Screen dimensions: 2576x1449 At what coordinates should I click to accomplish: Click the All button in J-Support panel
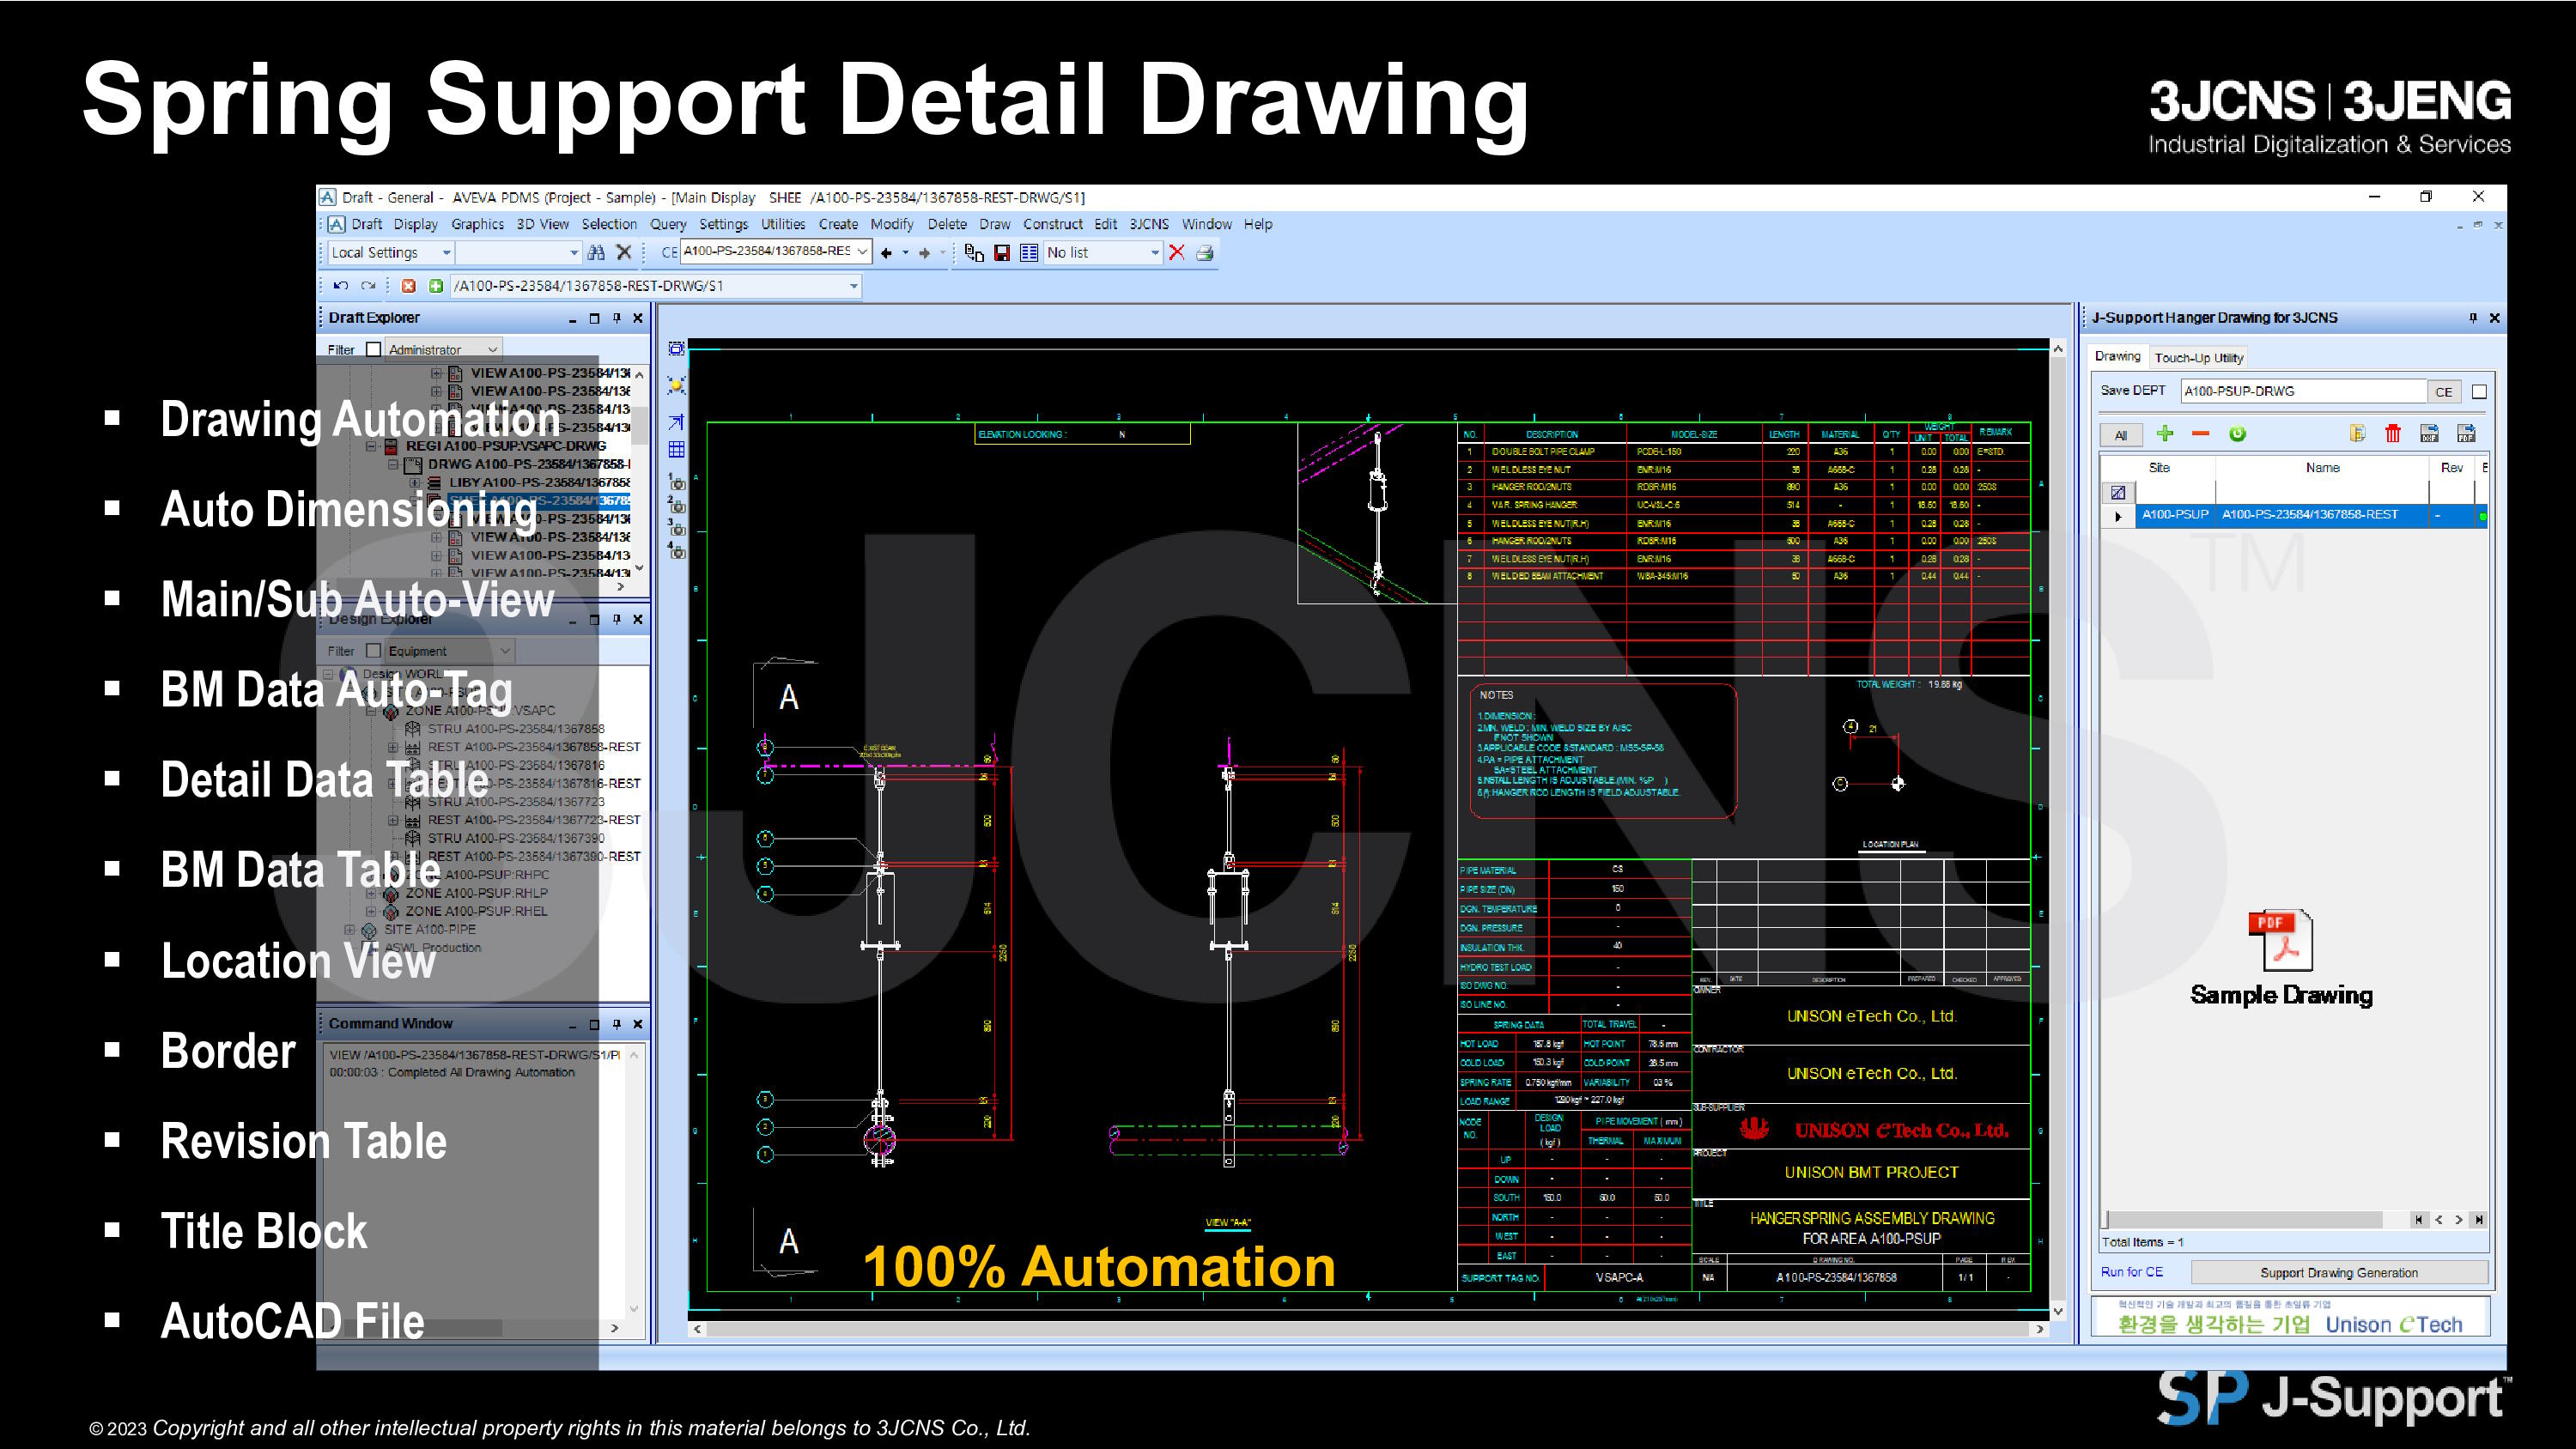click(x=2120, y=435)
